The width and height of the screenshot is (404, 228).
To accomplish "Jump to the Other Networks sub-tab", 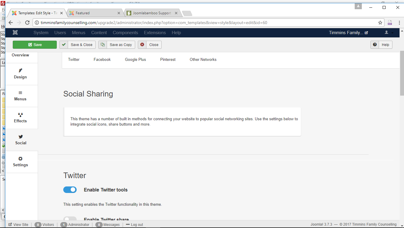I will [203, 60].
